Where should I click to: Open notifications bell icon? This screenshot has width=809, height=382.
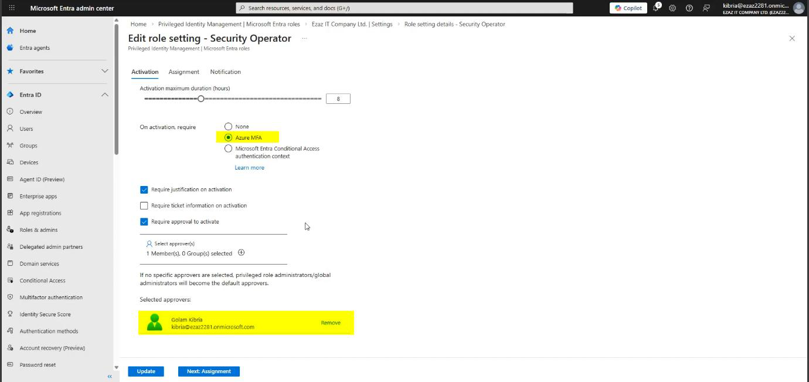(x=656, y=8)
